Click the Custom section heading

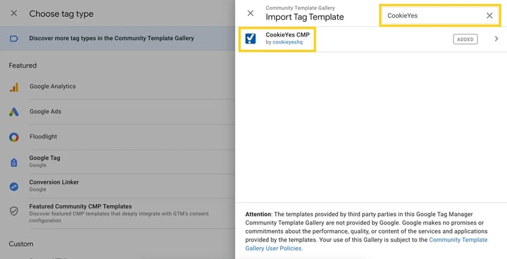pos(21,244)
